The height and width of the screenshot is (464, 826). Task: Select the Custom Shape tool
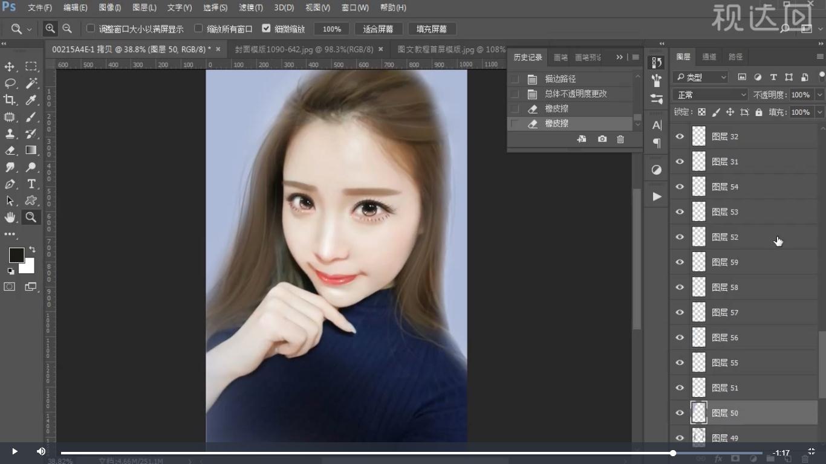31,201
